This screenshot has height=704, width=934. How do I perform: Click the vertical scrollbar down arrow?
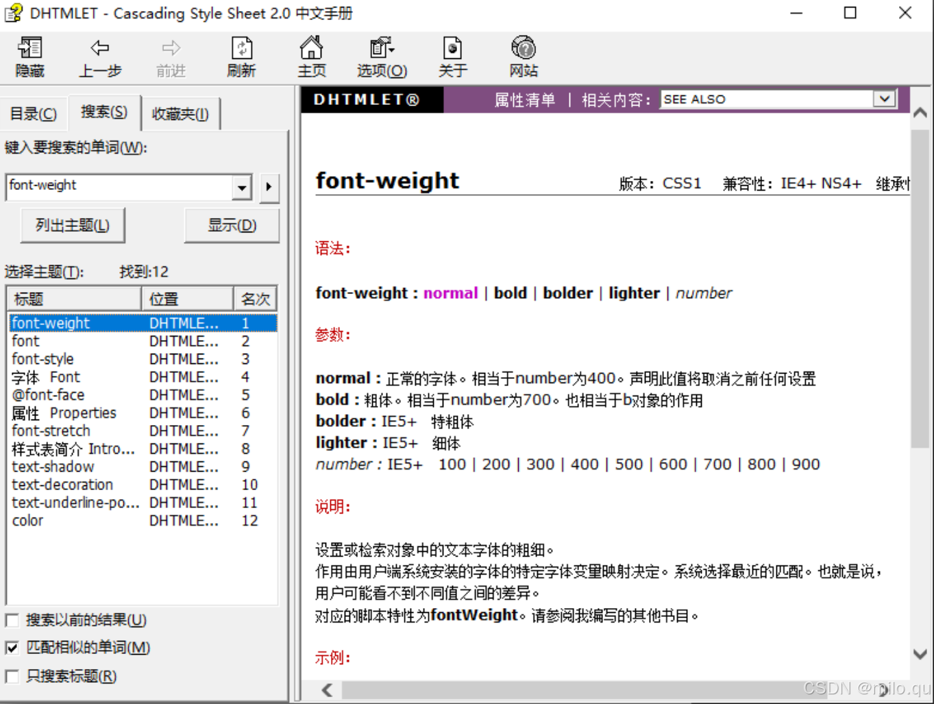920,655
